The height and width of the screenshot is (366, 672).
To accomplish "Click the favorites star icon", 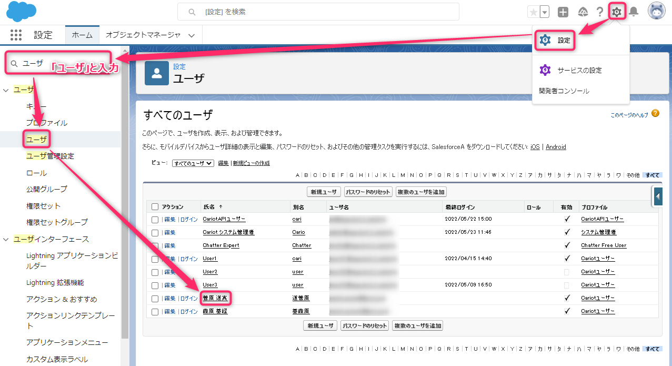I will (534, 12).
